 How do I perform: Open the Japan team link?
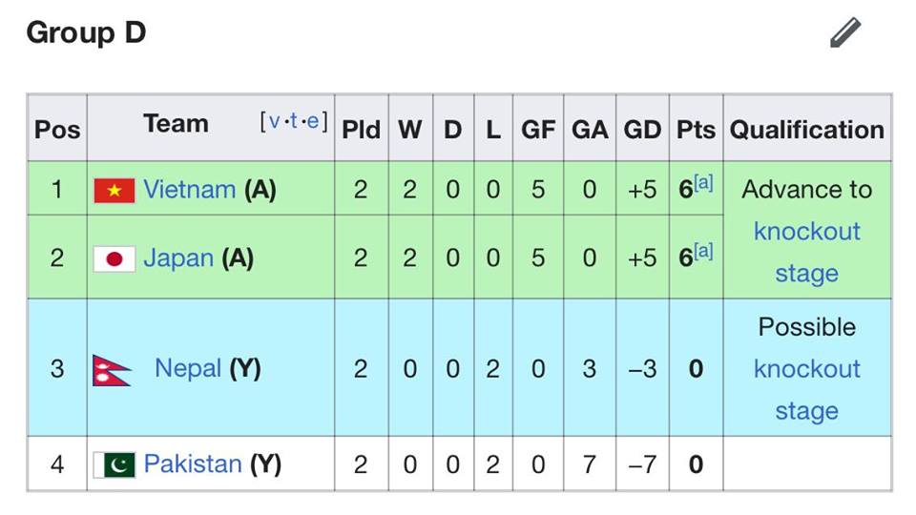[x=178, y=258]
